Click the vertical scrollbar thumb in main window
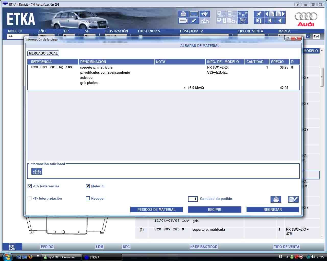 click(x=322, y=77)
